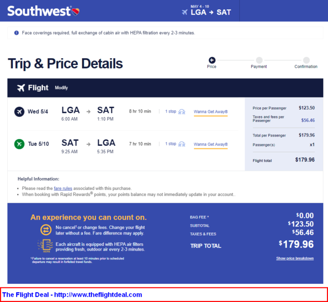The width and height of the screenshot is (328, 302).
Task: Expand the 1 stop details for LGA to SAT
Action: pos(171,112)
